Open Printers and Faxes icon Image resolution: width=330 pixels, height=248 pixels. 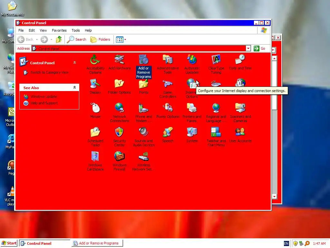(x=192, y=108)
